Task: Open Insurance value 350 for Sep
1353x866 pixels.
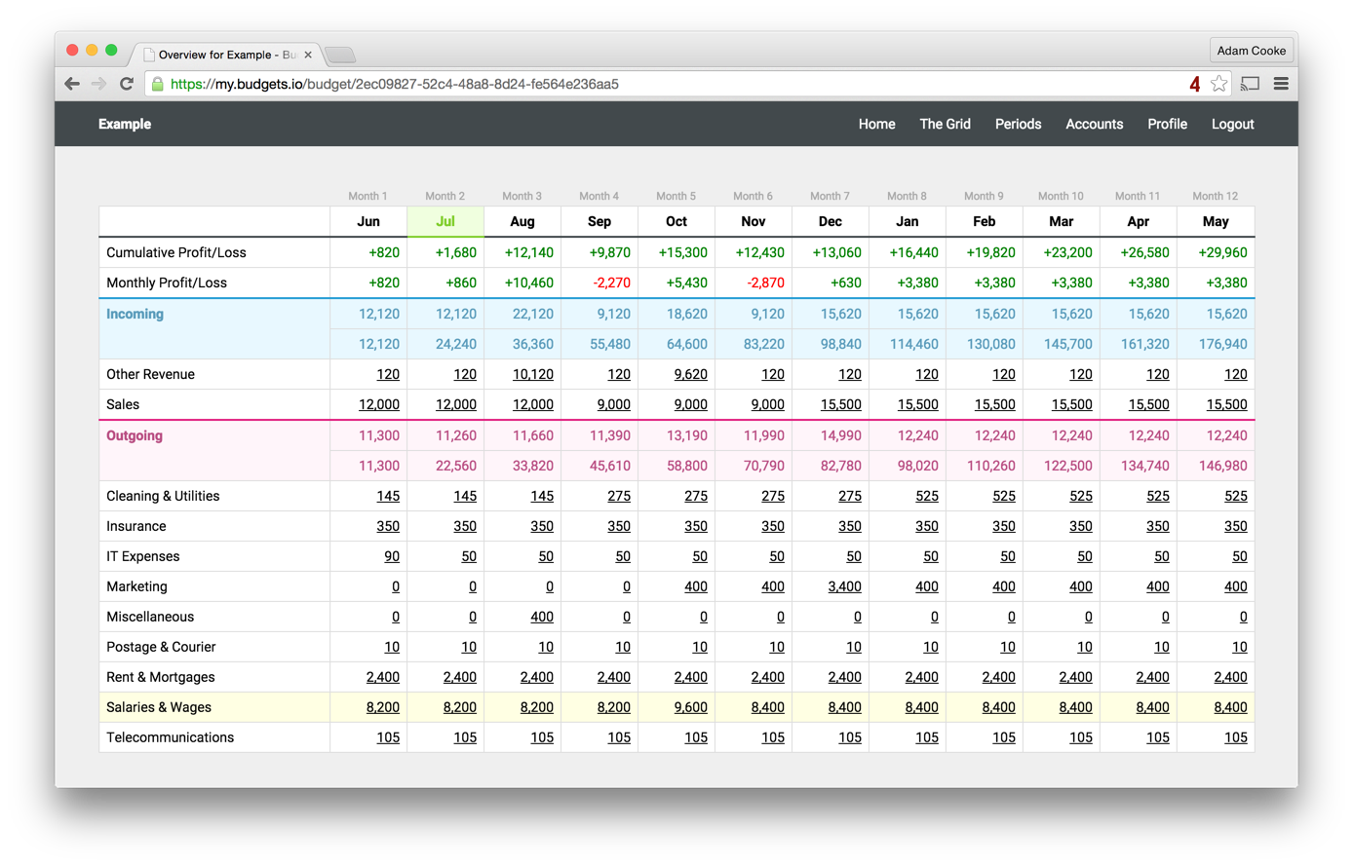Action: tap(619, 526)
